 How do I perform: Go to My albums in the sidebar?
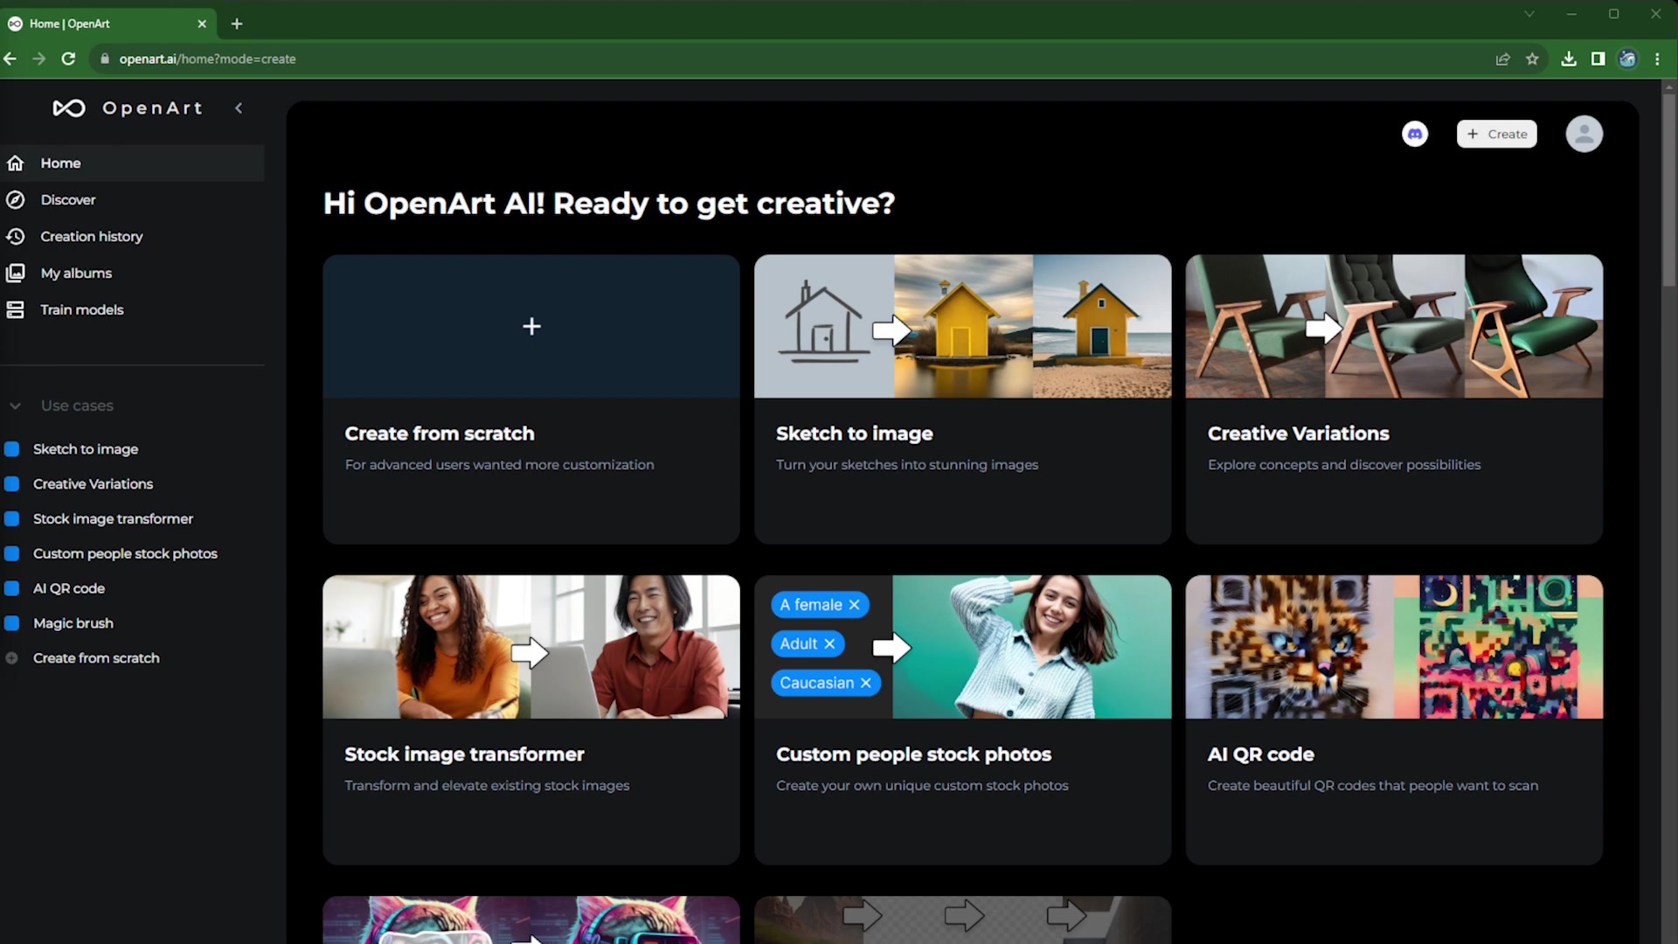click(x=132, y=274)
